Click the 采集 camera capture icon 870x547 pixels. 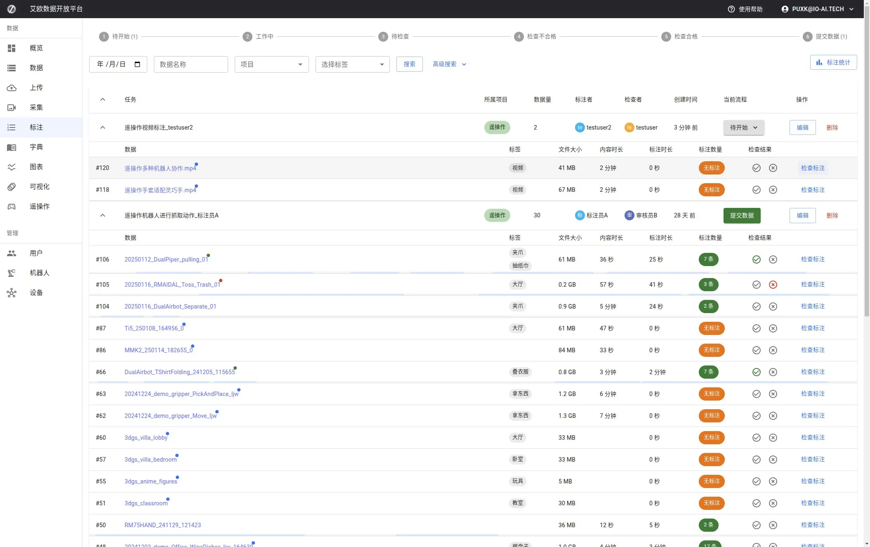[x=12, y=108]
